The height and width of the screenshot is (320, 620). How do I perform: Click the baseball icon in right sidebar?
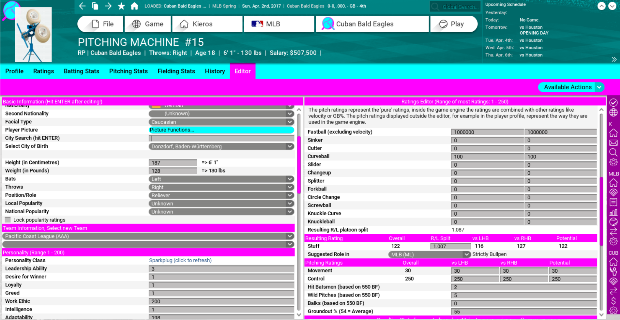tap(613, 222)
